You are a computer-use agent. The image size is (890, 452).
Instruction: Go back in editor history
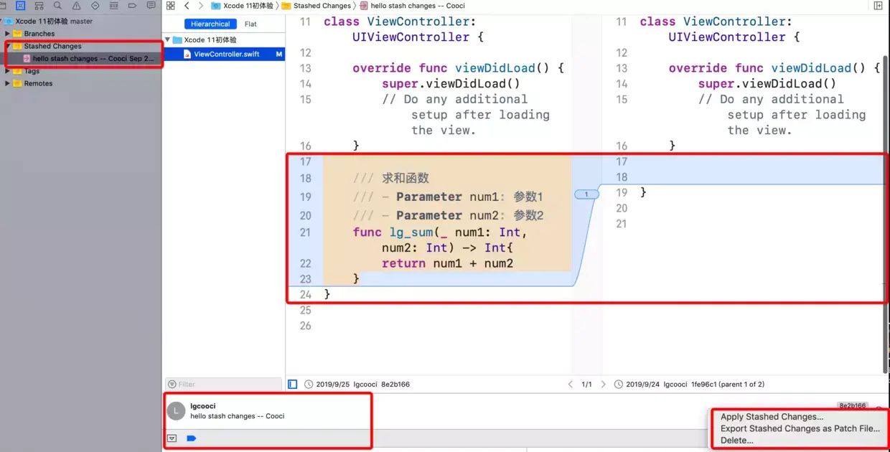point(187,6)
